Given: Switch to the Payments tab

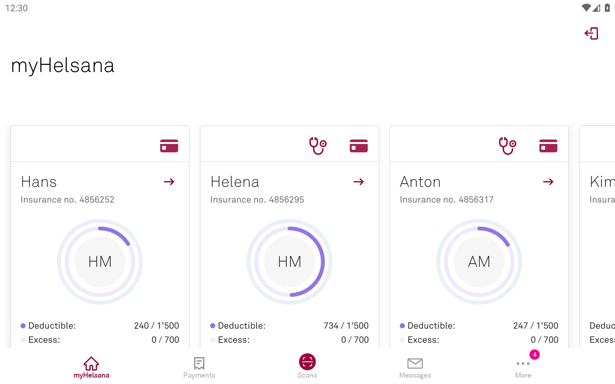Looking at the screenshot, I should click(x=199, y=367).
